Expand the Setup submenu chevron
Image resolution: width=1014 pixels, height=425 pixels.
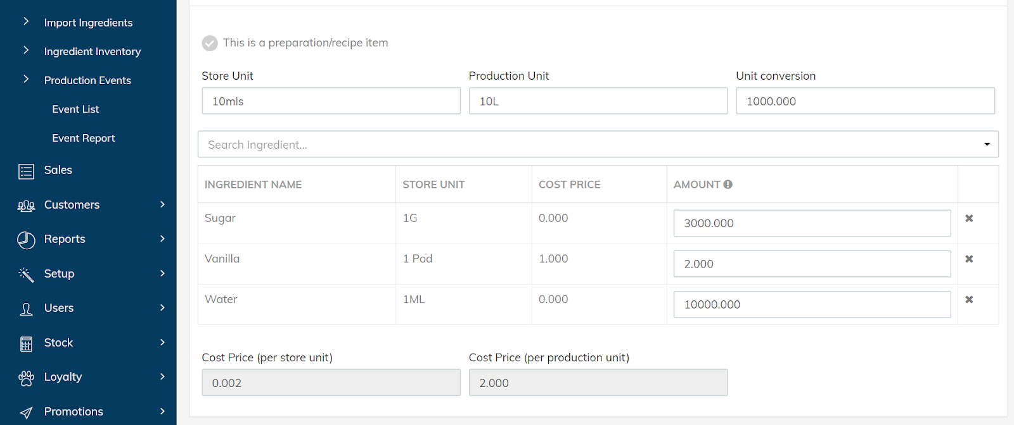coord(162,273)
